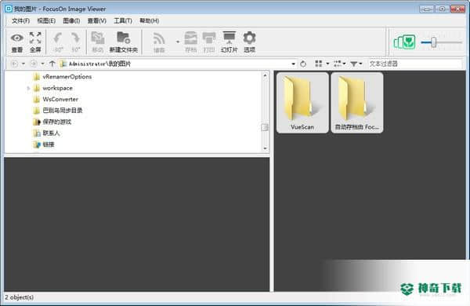470x306 pixels.
Task: Open the dropdown arrow beside the share icon
Action: pos(178,42)
